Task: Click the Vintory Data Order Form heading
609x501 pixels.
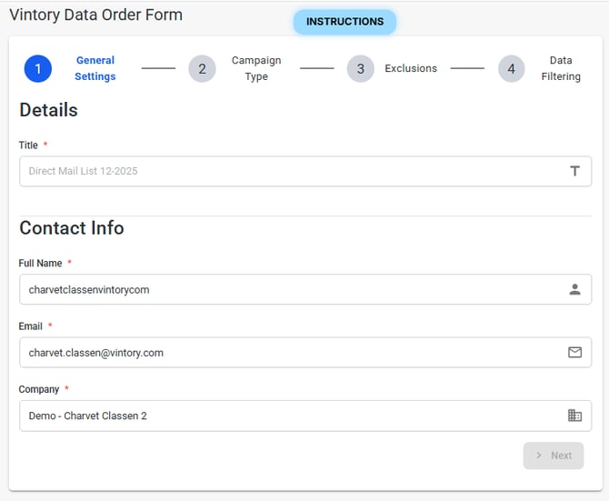Action: [95, 15]
